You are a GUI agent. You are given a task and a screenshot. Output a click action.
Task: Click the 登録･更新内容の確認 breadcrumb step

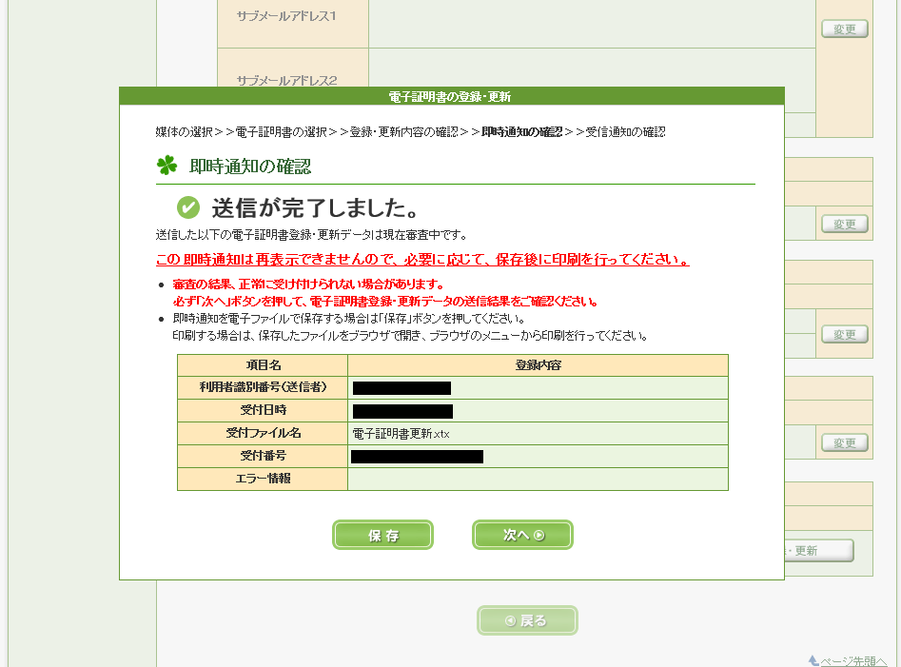pyautogui.click(x=404, y=132)
